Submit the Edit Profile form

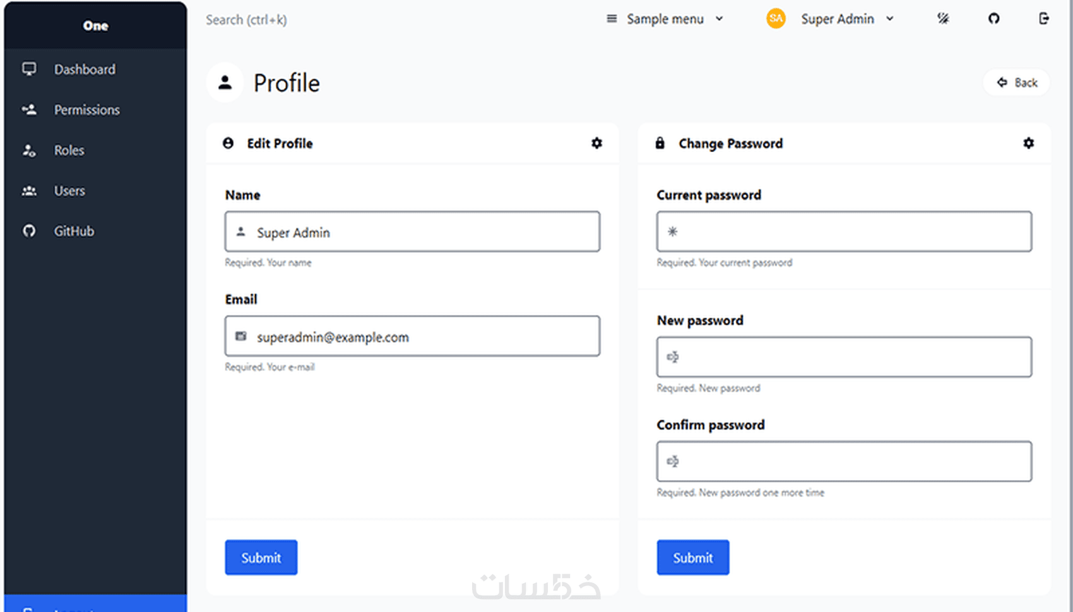[261, 557]
